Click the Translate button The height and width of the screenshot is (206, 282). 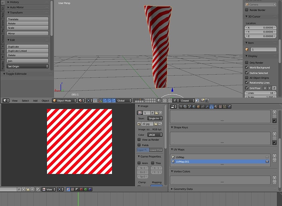coord(28,19)
